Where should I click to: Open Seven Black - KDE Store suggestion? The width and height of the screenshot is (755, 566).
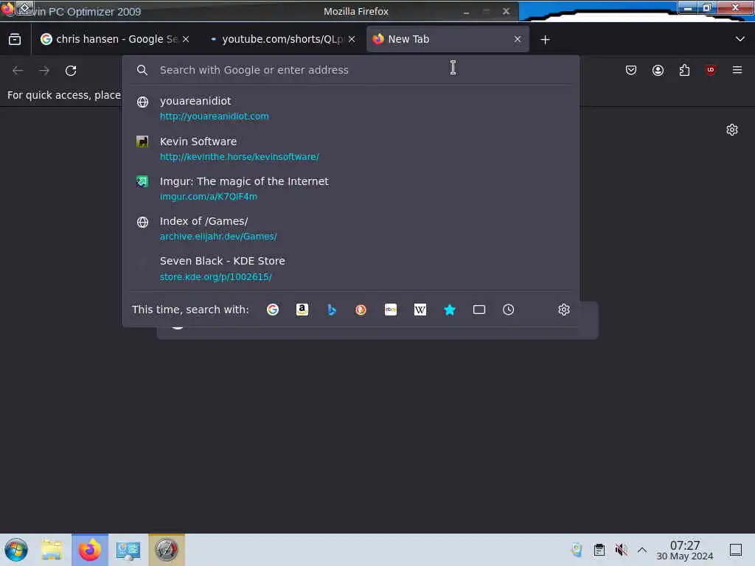(351, 268)
